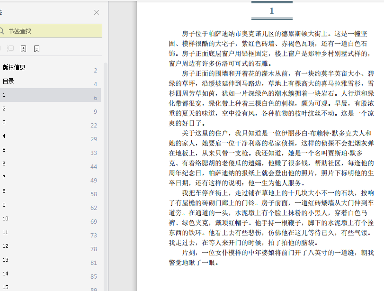
Task: Open chapter 4 bookmark
Action: [x=50, y=136]
